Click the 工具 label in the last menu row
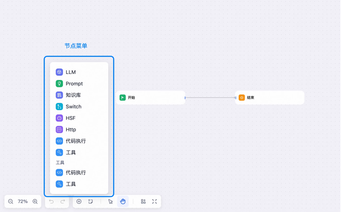The width and height of the screenshot is (341, 212). [x=71, y=184]
